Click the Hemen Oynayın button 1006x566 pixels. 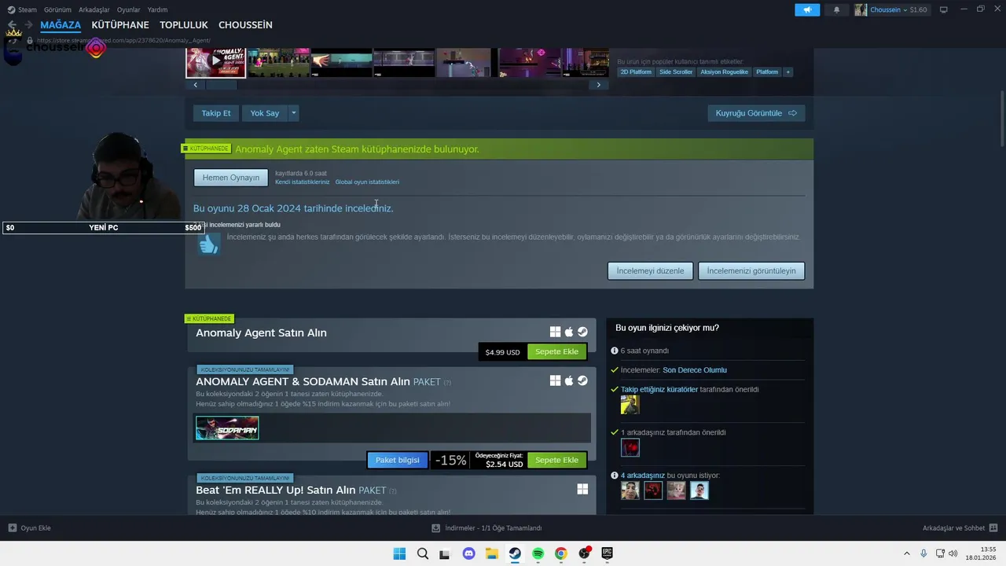coord(231,178)
